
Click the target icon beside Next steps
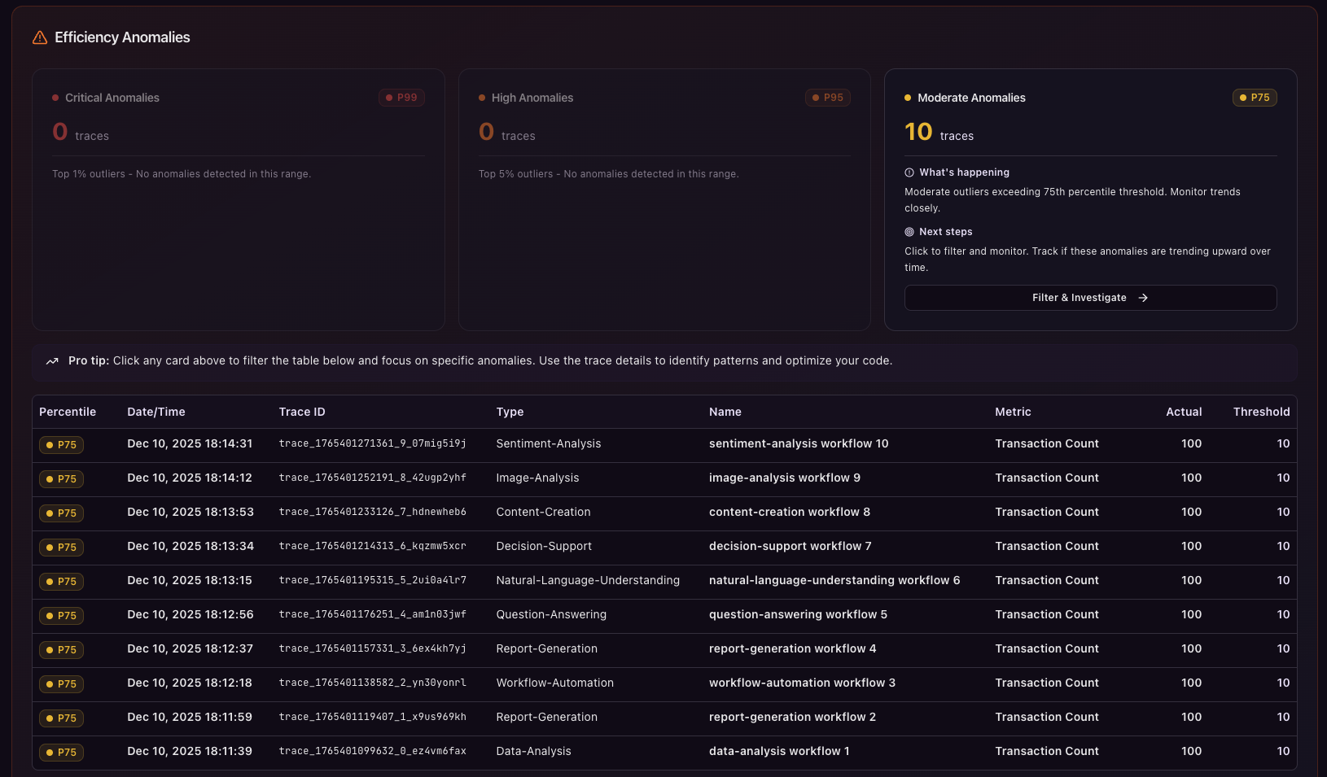pyautogui.click(x=909, y=232)
